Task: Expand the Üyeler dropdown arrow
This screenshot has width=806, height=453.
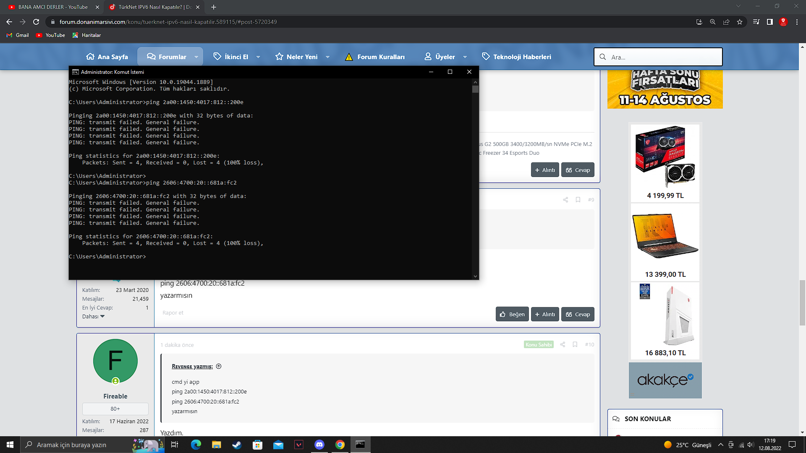Action: click(x=465, y=57)
